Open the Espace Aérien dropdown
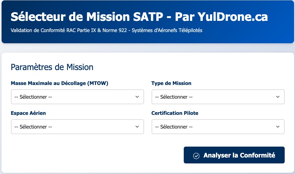Screen dimensions: 295x174 point(77,127)
